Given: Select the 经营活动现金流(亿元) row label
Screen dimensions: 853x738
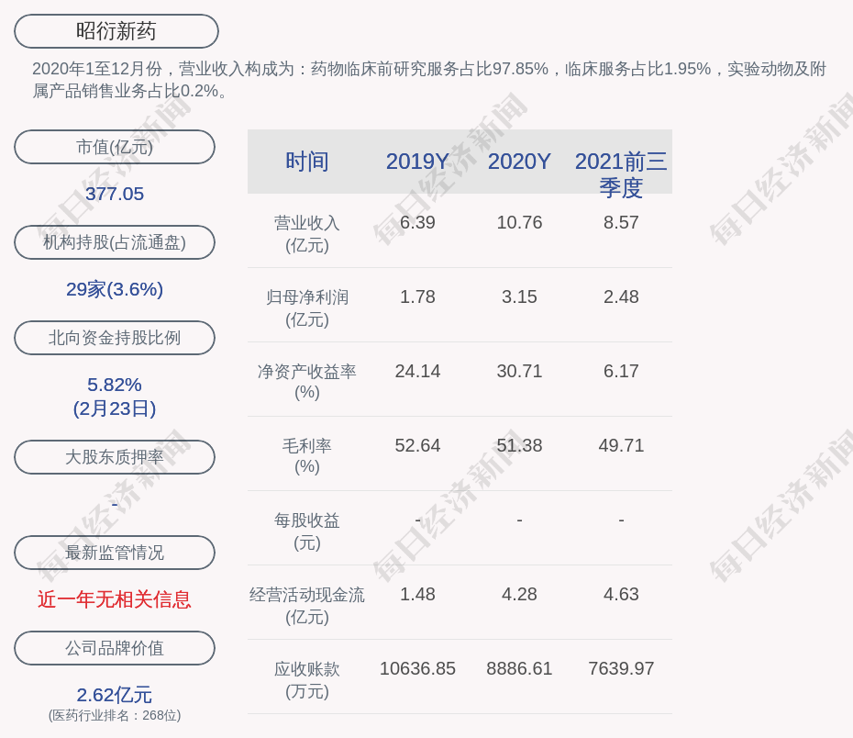Looking at the screenshot, I should (x=306, y=606).
